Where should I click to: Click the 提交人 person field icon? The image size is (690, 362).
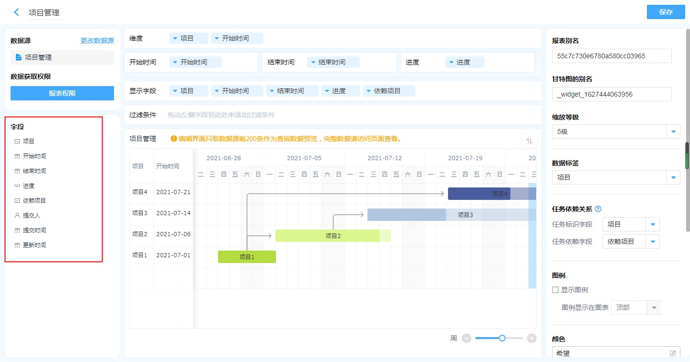(x=17, y=216)
